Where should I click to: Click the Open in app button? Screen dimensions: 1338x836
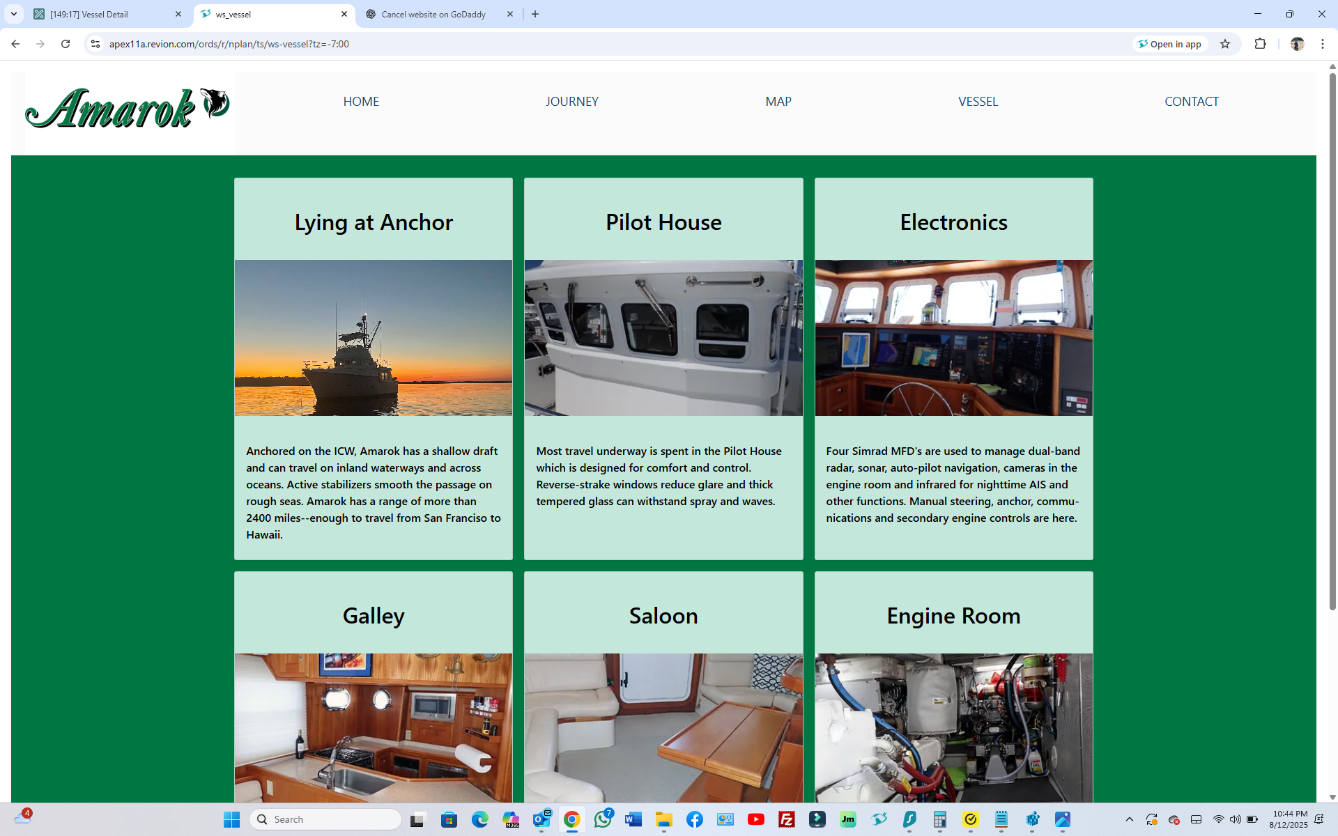[x=1169, y=44]
